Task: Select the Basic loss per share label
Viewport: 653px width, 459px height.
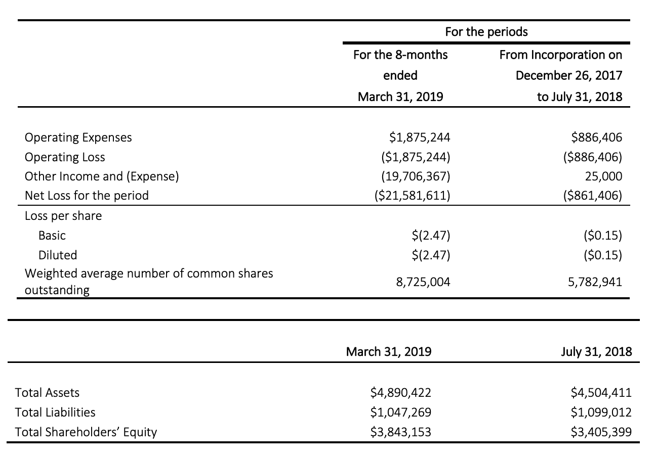Action: [52, 236]
